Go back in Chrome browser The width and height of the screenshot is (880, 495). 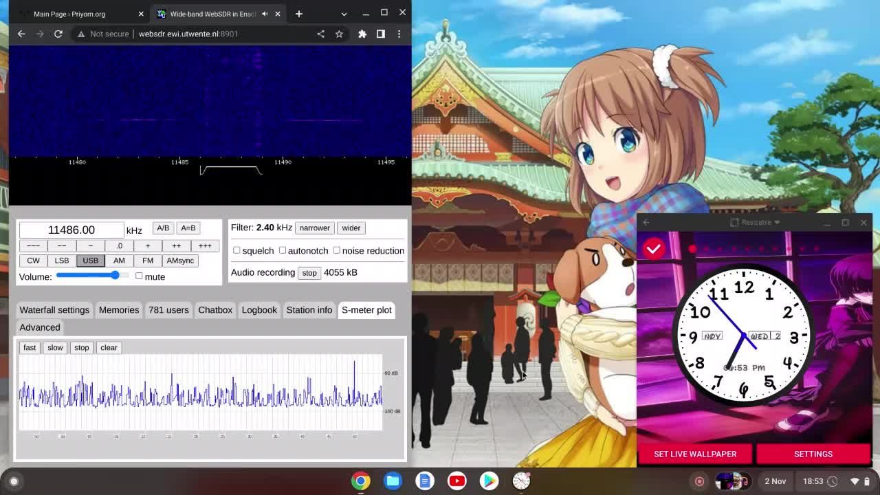coord(21,34)
